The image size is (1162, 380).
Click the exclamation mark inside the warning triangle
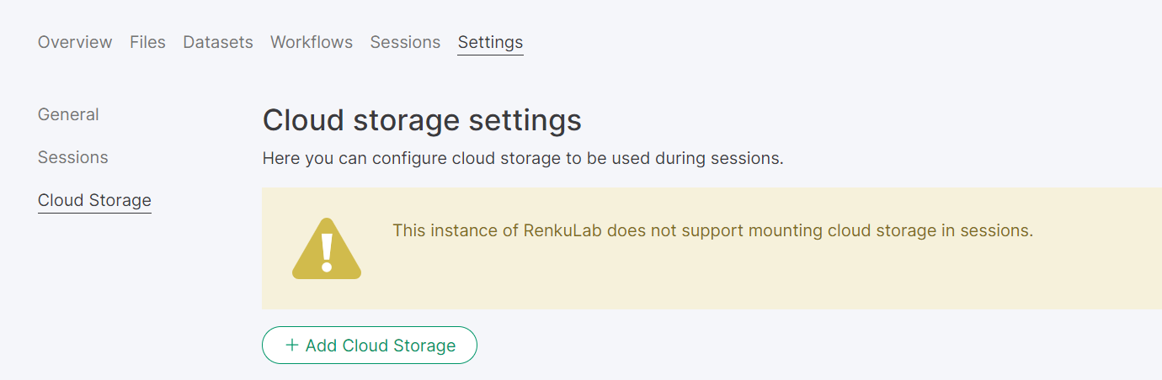[327, 250]
